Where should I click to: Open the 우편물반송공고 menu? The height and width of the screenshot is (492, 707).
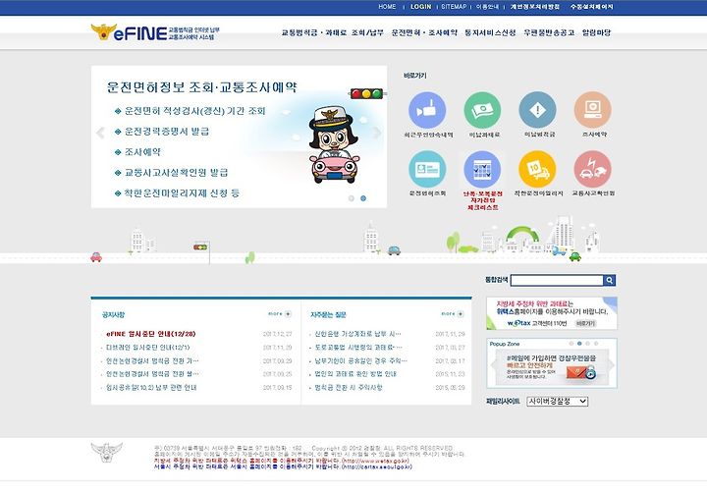549,32
